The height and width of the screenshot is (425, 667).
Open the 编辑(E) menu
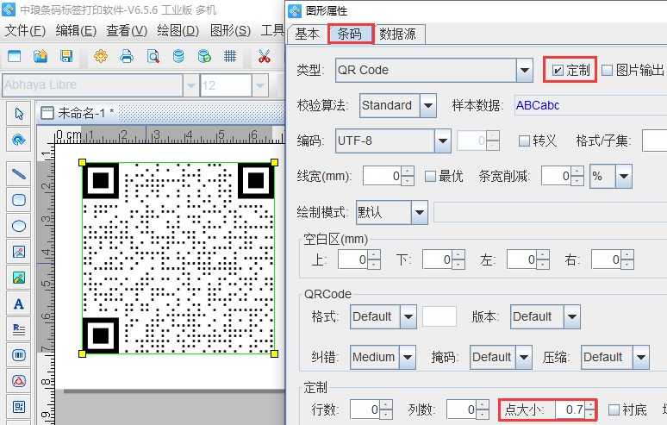coord(76,31)
